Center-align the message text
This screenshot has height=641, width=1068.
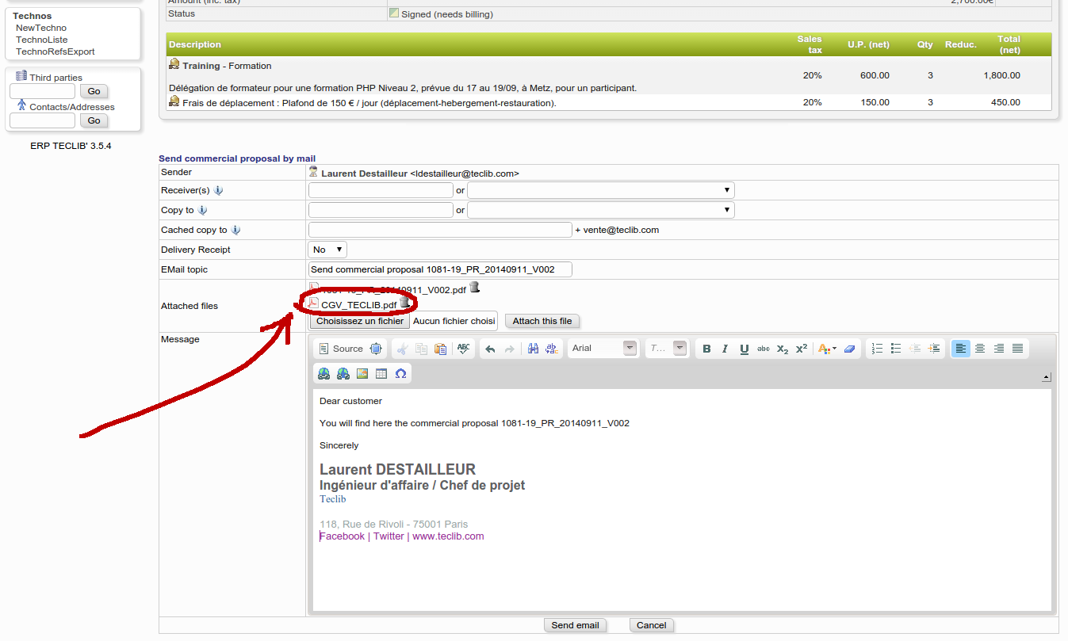[x=980, y=349]
